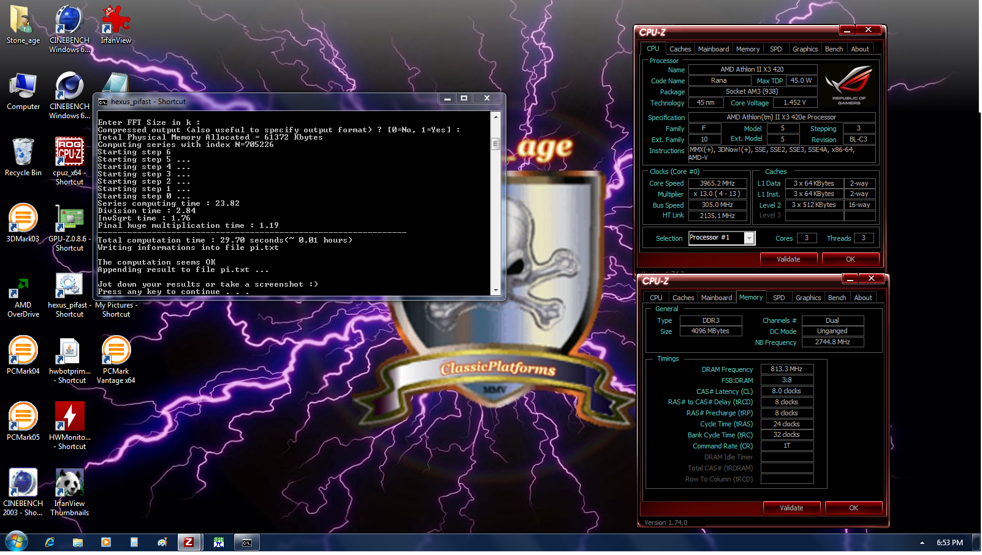This screenshot has height=555, width=982.
Task: Select About tab in upper CPU-Z window
Action: (x=860, y=49)
